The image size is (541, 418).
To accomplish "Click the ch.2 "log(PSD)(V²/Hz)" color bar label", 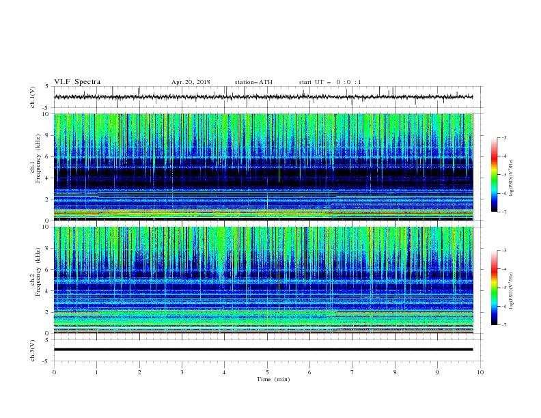I will (512, 290).
